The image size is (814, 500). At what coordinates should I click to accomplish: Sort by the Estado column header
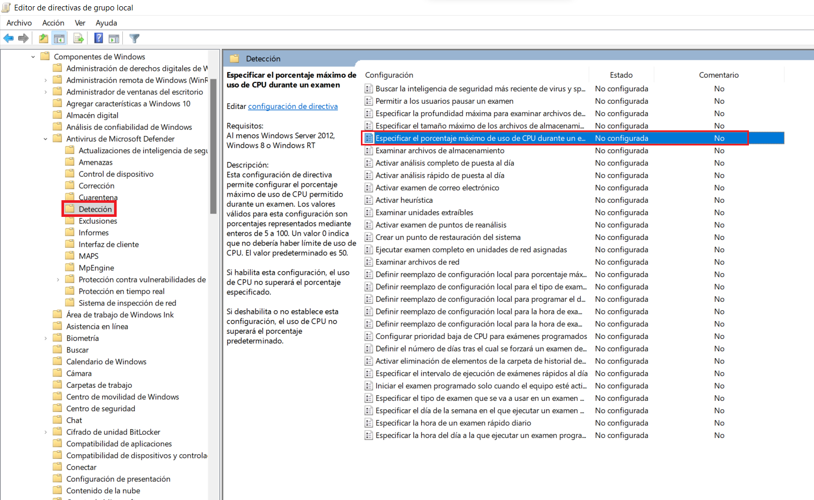(x=621, y=75)
